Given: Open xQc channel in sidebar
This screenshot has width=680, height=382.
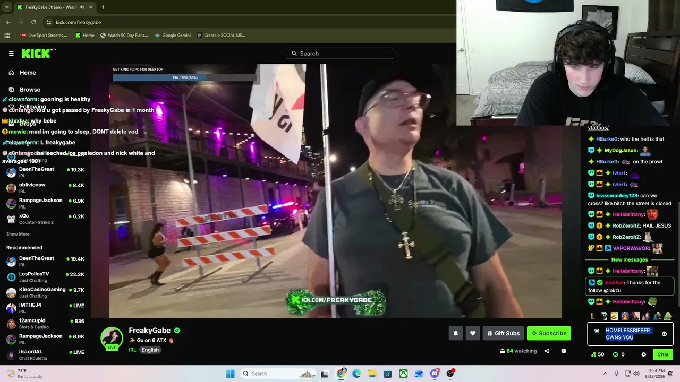Looking at the screenshot, I should [x=45, y=219].
